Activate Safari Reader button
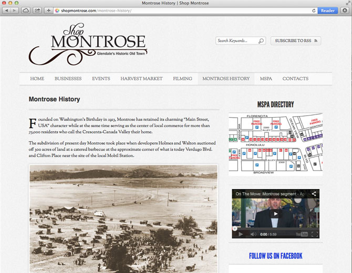352x273 pixels. 327,10
